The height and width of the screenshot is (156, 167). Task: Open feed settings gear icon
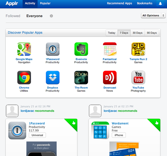[x=51, y=16]
